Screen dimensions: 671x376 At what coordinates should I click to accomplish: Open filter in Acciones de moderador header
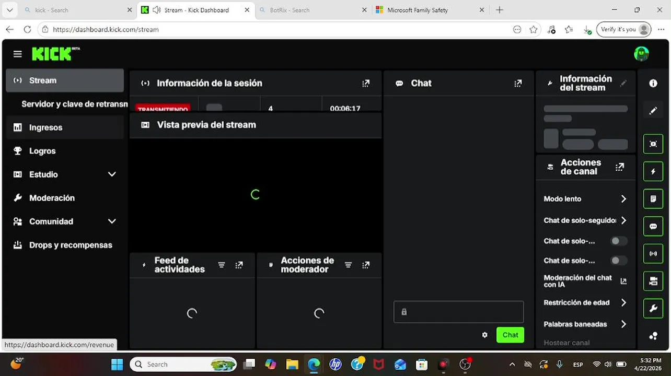click(x=348, y=265)
